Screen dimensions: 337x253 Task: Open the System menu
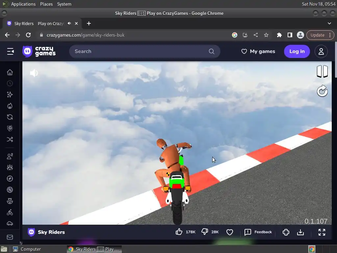coord(64,4)
